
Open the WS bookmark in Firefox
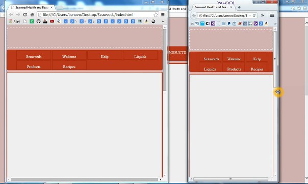197,24
